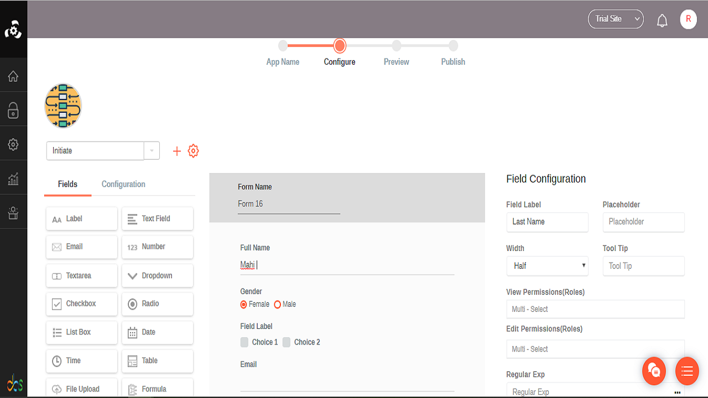The height and width of the screenshot is (398, 708).
Task: Open the notification bell
Action: [x=662, y=19]
